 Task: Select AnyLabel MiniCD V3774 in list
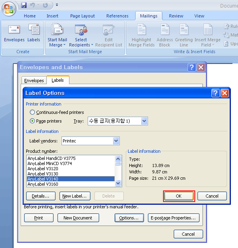[71, 163]
